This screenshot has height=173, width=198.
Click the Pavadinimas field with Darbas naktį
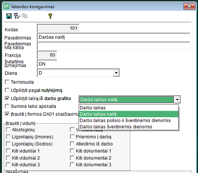113,37
